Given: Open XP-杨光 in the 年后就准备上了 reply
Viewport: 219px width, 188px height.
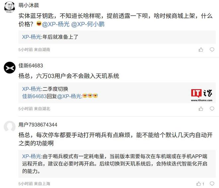Looking at the screenshot, I should point(32,37).
